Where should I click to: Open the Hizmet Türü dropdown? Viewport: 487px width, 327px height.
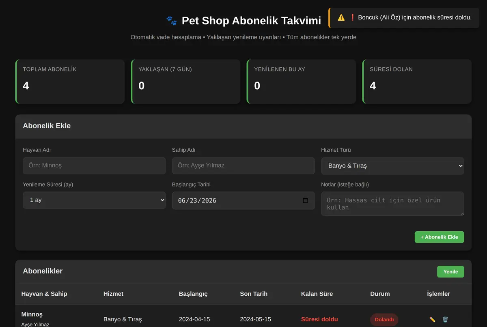tap(392, 166)
